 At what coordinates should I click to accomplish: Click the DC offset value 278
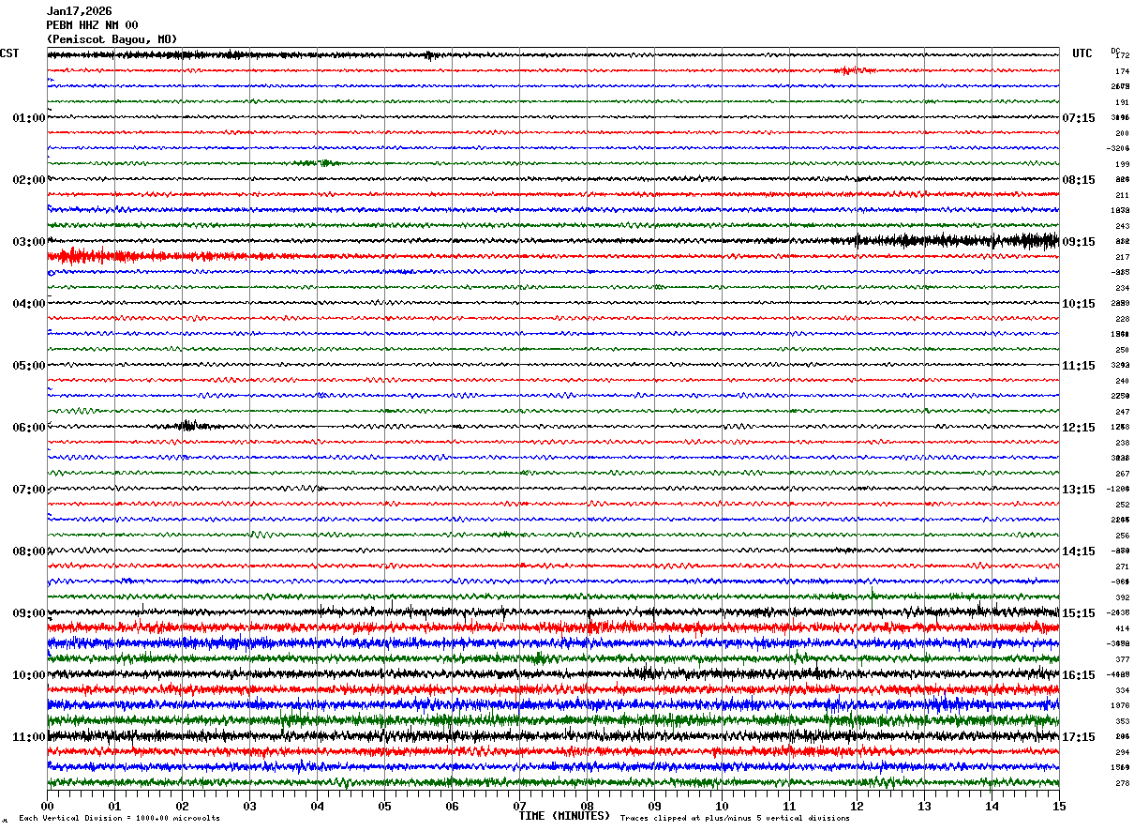pos(1122,783)
